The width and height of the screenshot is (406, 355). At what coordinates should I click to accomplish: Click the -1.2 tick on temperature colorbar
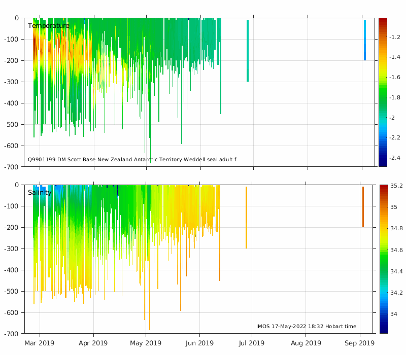click(x=395, y=38)
